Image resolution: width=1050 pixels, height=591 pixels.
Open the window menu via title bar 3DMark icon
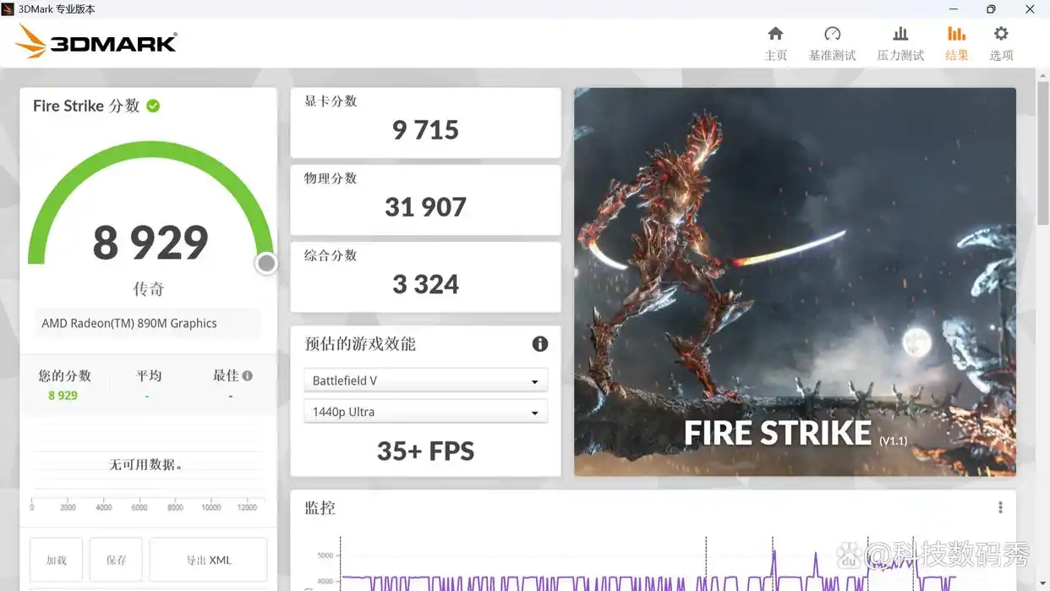(x=8, y=9)
